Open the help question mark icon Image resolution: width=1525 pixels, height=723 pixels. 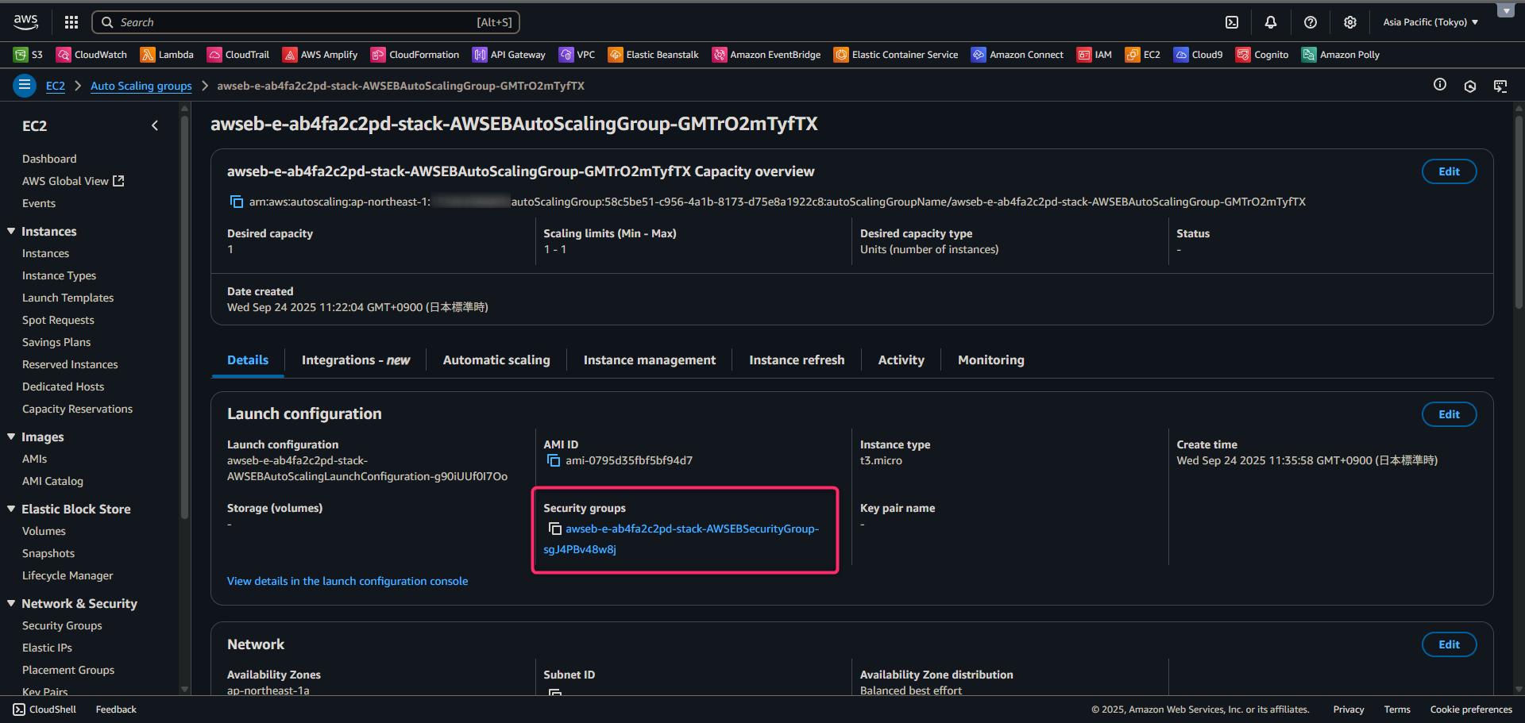1311,22
